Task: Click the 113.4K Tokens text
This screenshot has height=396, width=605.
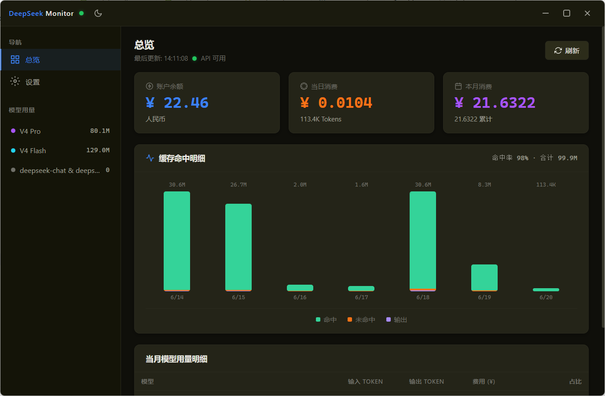Action: [x=321, y=119]
